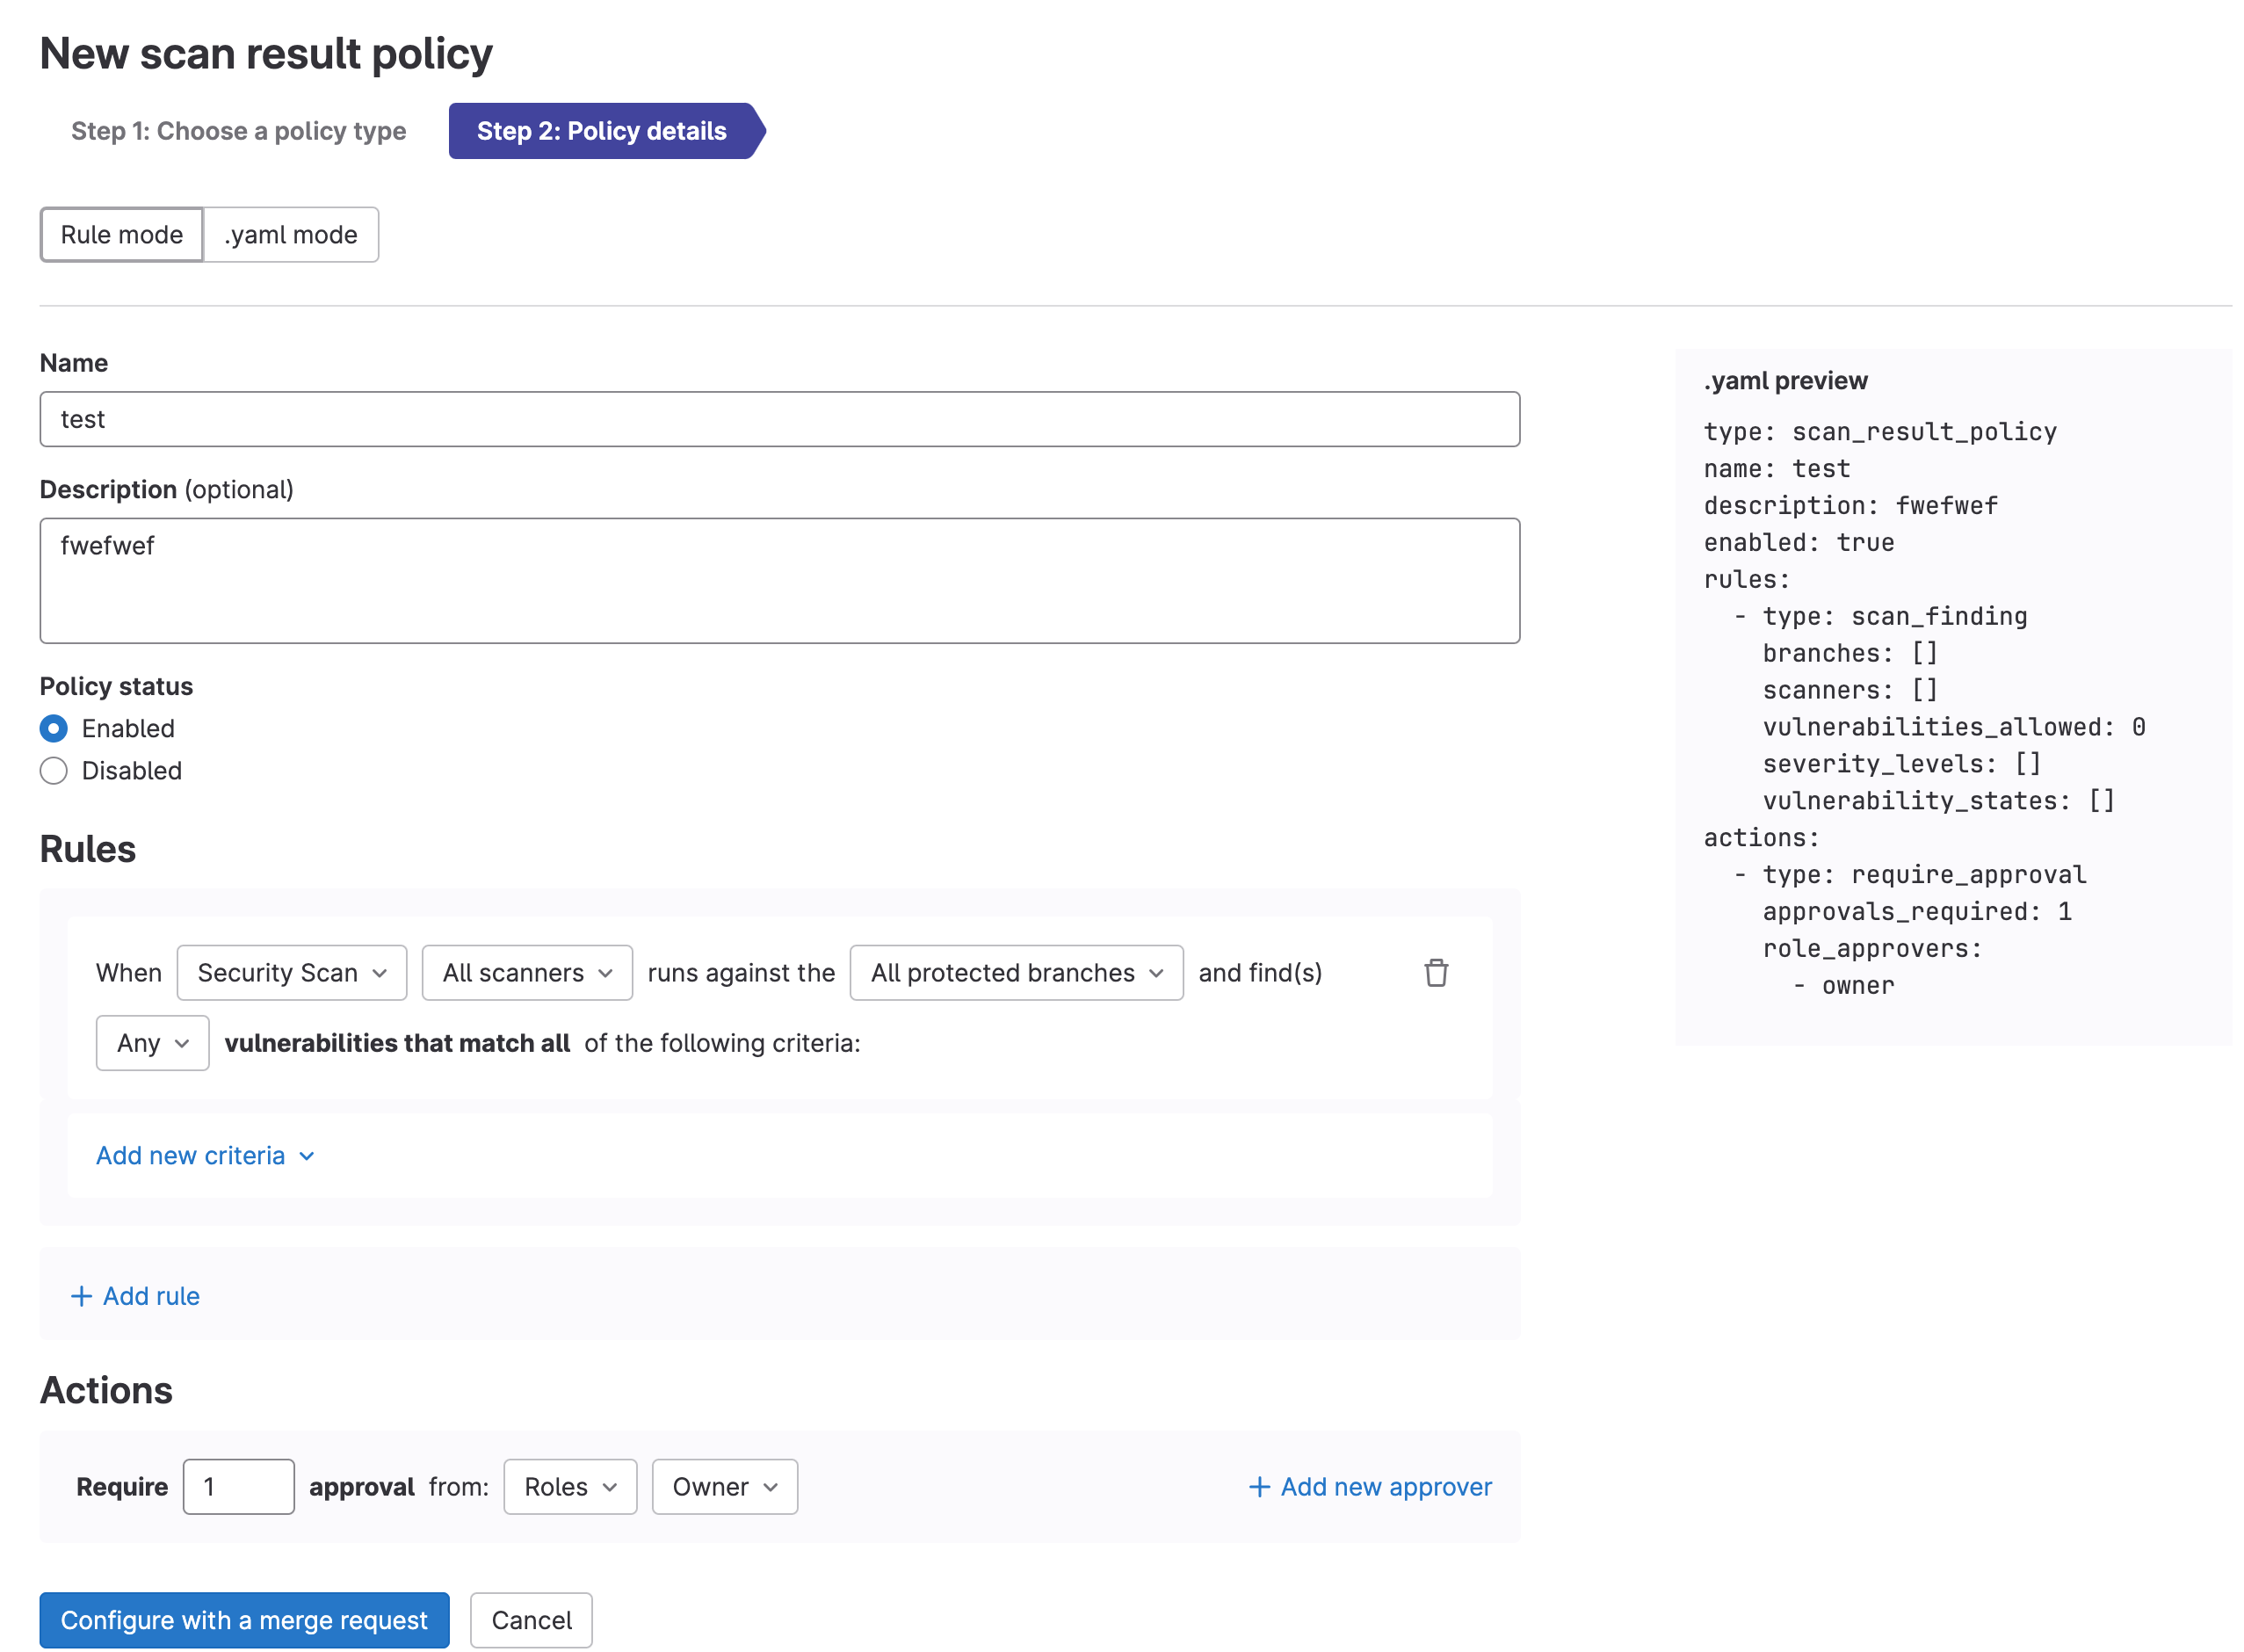2244x1652 pixels.
Task: Go back to Step 1: Choose a policy type
Action: coord(238,131)
